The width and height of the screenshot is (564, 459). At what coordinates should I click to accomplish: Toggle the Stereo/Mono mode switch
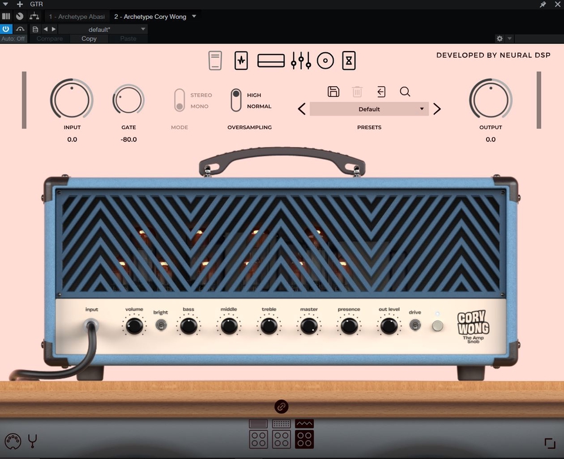point(179,100)
